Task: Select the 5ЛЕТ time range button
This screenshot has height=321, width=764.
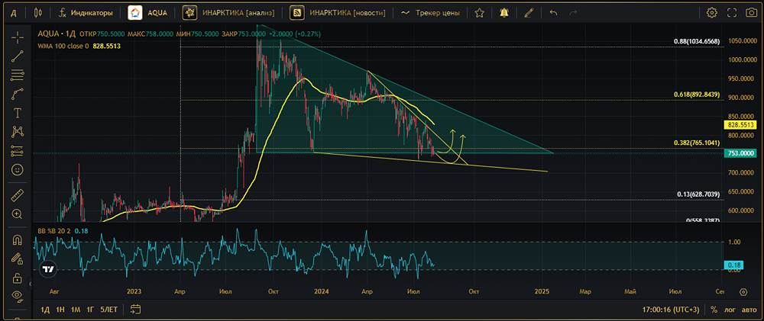Action: click(x=108, y=310)
